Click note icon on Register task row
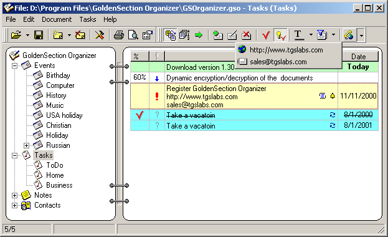Image resolution: width=388 pixels, height=237 pixels. click(323, 95)
